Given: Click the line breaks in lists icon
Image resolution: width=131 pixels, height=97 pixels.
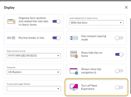Looking at the screenshot, I should click(x=11, y=38).
